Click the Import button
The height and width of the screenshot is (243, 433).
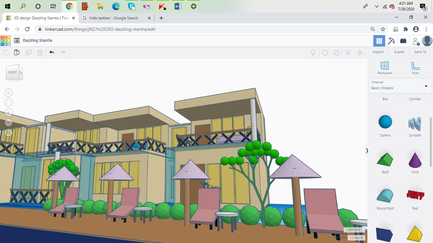378,52
